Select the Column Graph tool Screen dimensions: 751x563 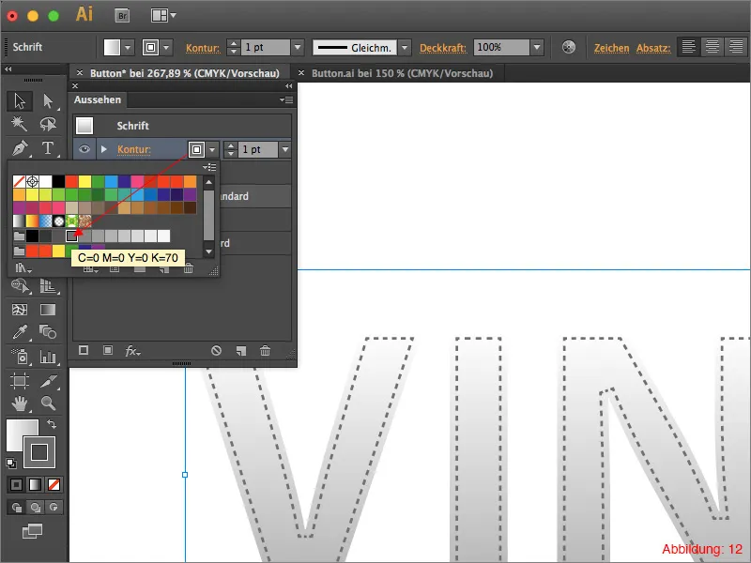[48, 357]
